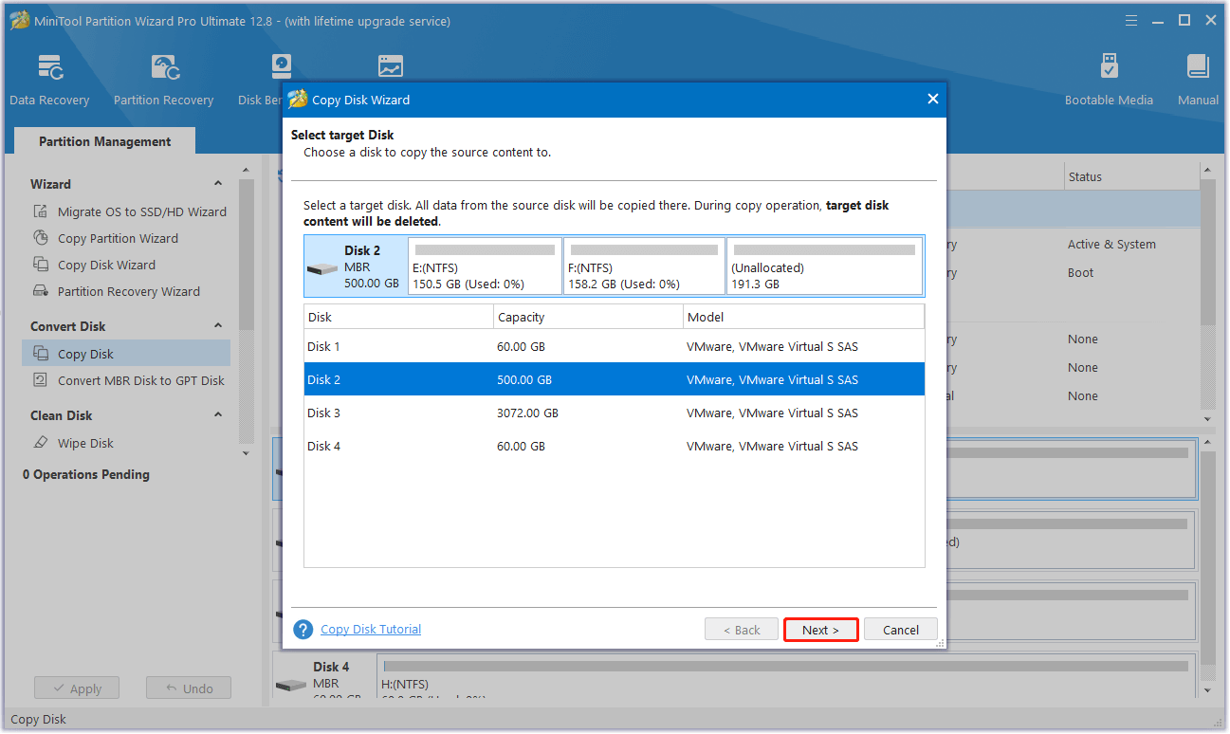Image resolution: width=1230 pixels, height=734 pixels.
Task: Open Space Analyzer toolbar icon
Action: tap(390, 66)
